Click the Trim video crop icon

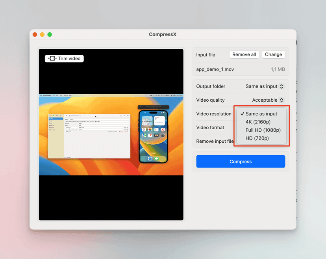[x=52, y=58]
